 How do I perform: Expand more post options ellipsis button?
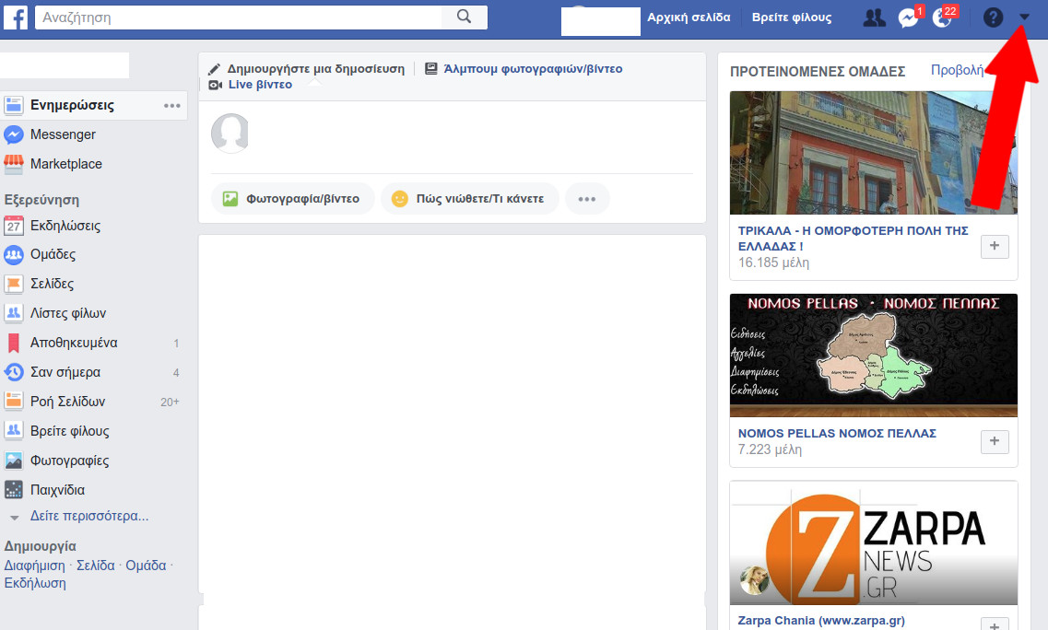pyautogui.click(x=587, y=199)
